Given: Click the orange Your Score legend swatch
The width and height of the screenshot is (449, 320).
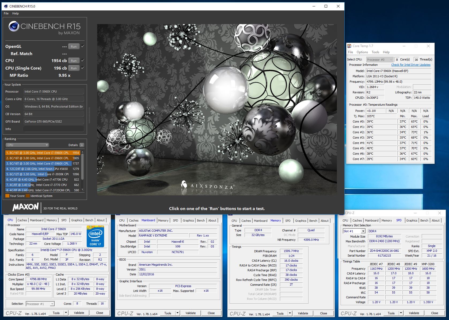Looking at the screenshot, I should click(x=7, y=196).
